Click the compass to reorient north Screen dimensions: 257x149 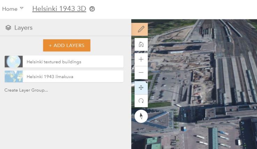[x=141, y=116]
